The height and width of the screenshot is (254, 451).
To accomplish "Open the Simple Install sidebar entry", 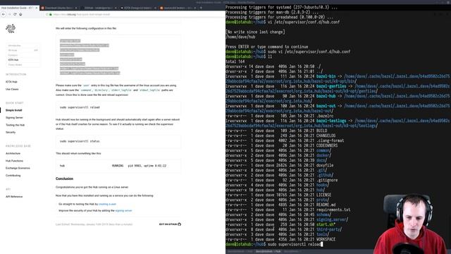I will tap(14, 110).
